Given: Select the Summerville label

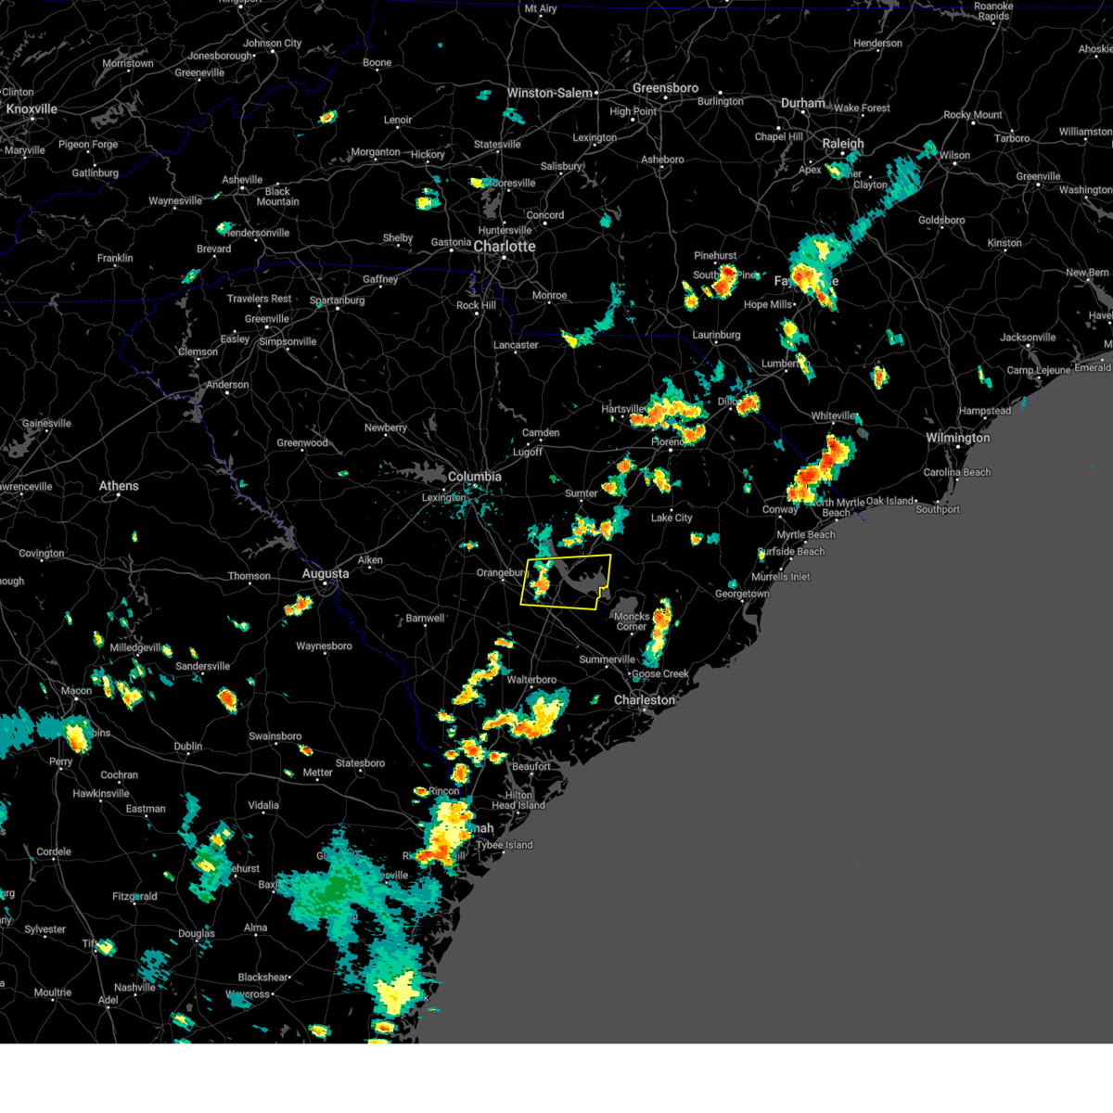Looking at the screenshot, I should point(608,659).
